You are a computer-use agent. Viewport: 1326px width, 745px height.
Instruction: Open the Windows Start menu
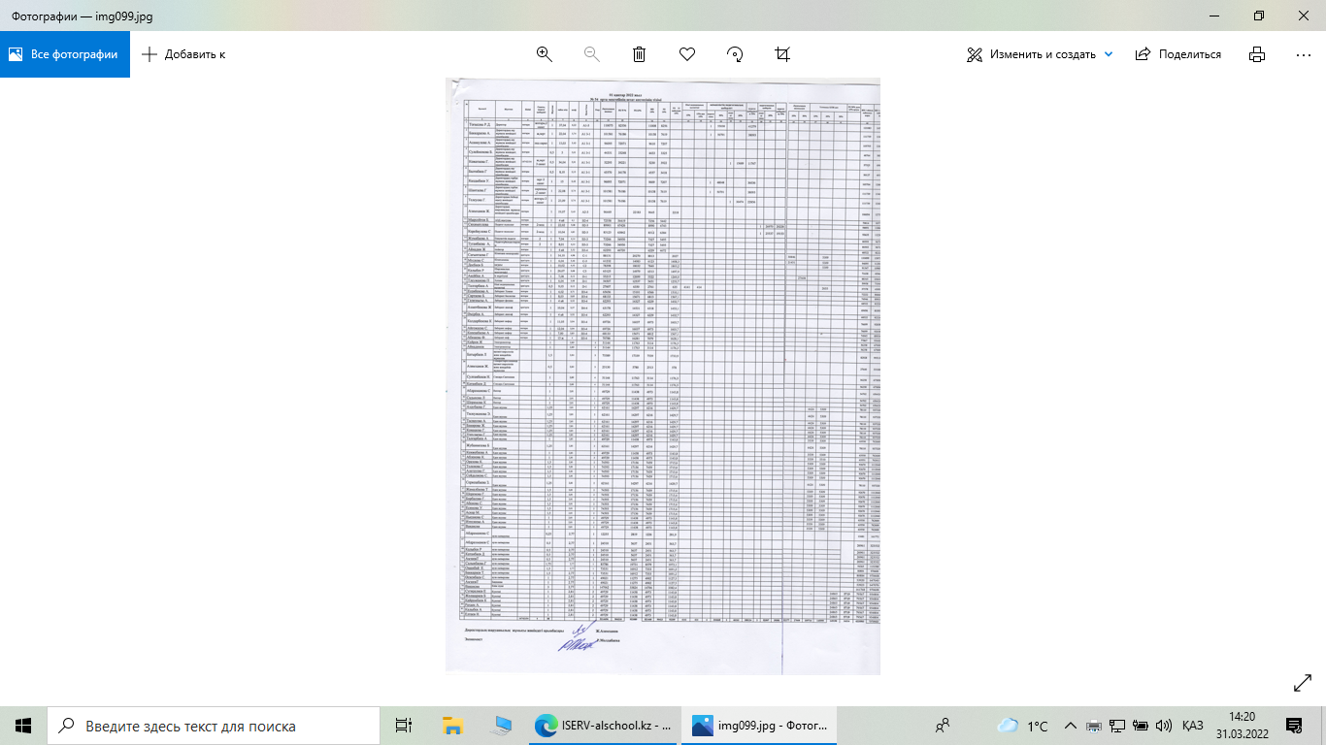(23, 726)
